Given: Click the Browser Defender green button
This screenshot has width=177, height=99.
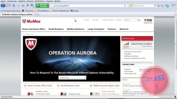Looking at the screenshot, I should coord(42,5).
